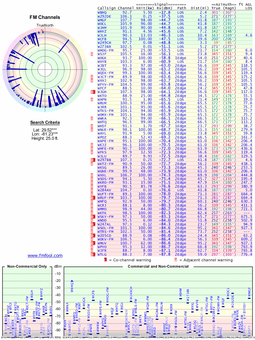The image size is (255, 340).
Task: Click the WBHQ marker on the spectrum chart
Action: (72, 282)
